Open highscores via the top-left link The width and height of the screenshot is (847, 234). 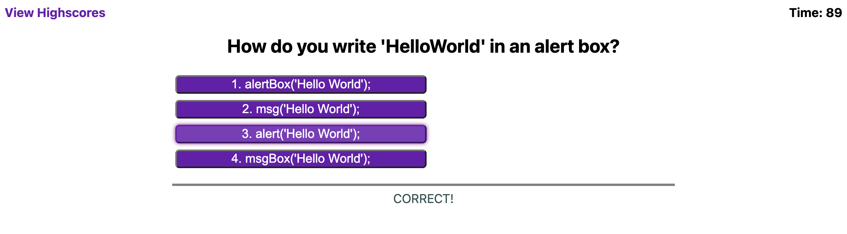coord(55,12)
